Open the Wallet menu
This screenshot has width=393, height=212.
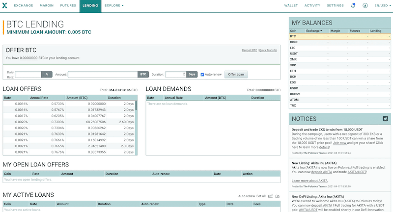tap(291, 5)
